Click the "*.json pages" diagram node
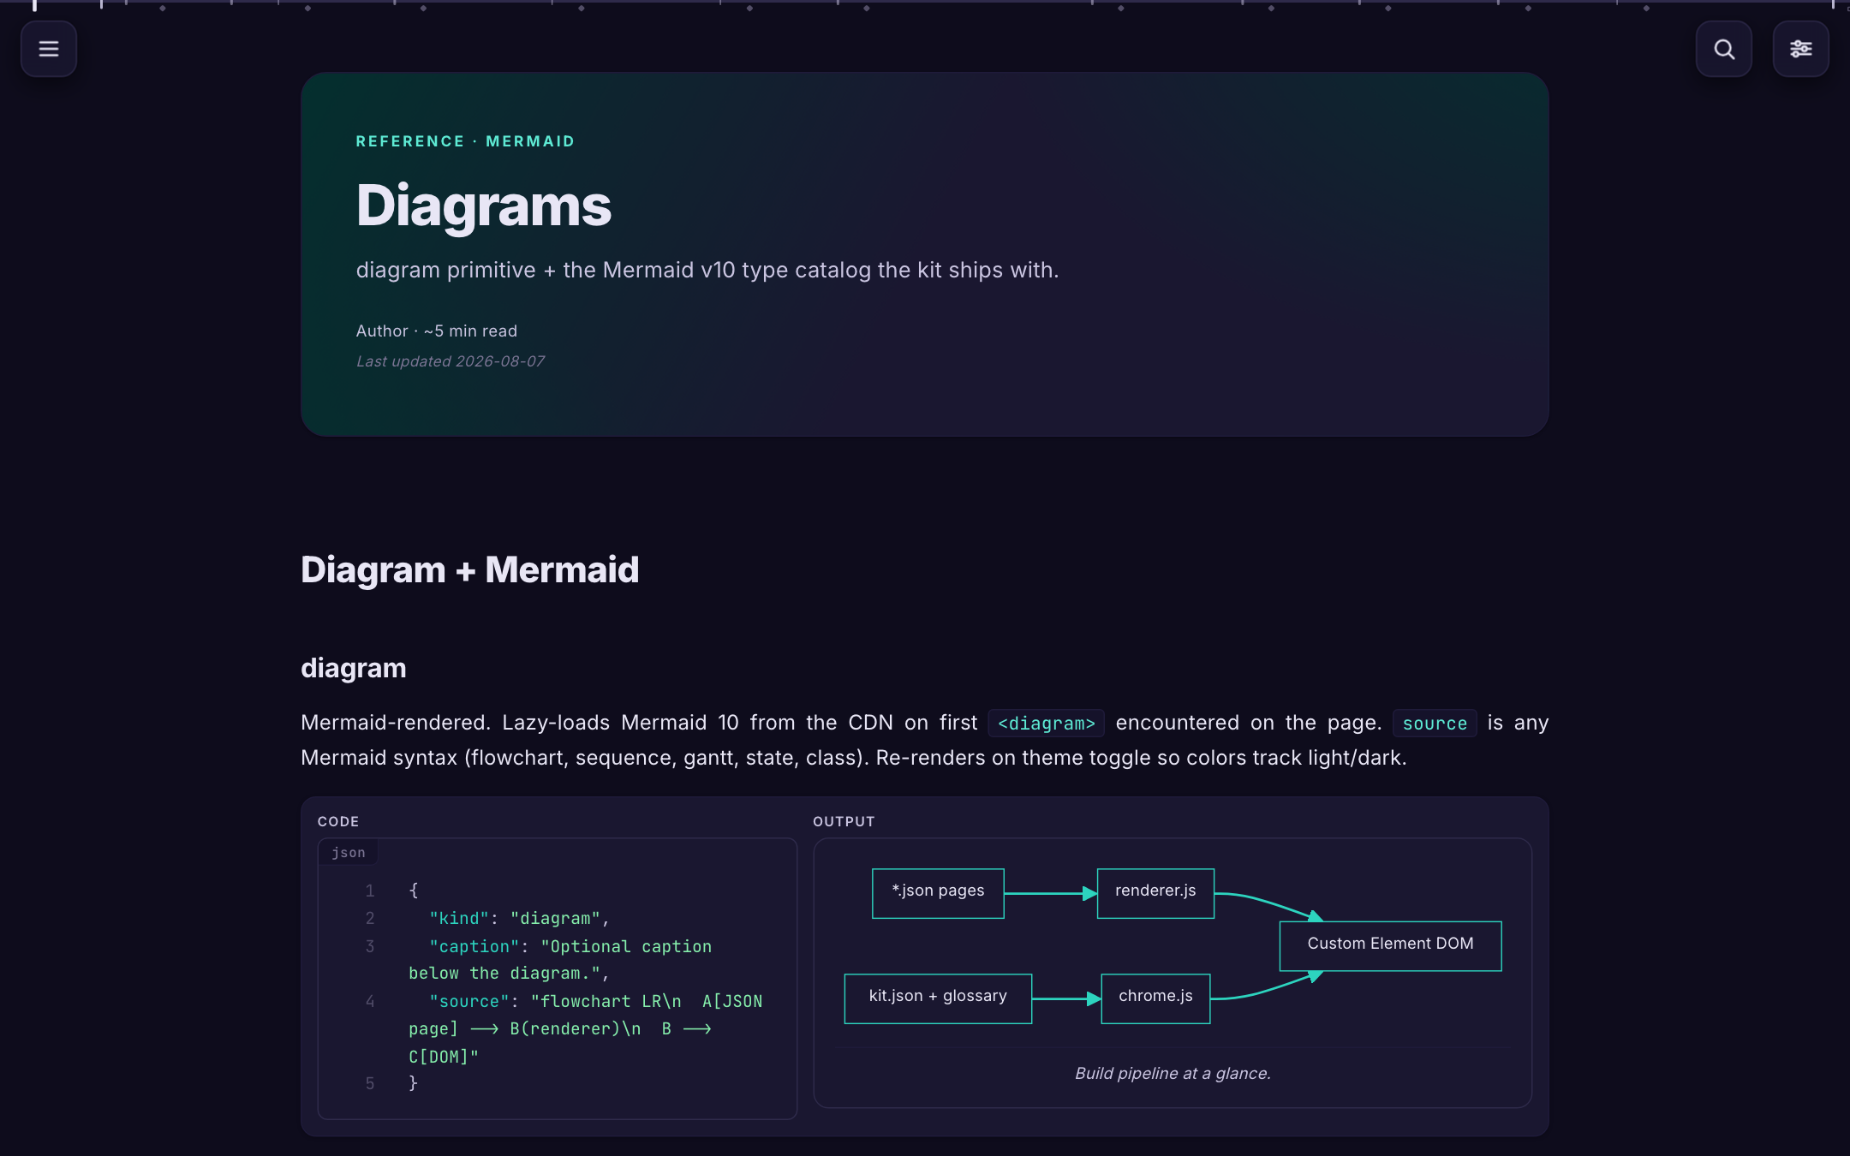 tap(938, 893)
